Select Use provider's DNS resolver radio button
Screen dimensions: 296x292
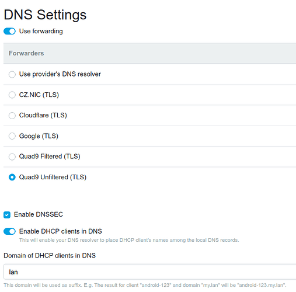[12, 74]
